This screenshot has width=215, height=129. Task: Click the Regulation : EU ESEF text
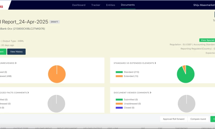click(181, 45)
